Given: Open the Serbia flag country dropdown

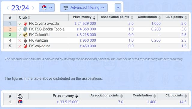Looking at the screenshot, I should [47, 7].
